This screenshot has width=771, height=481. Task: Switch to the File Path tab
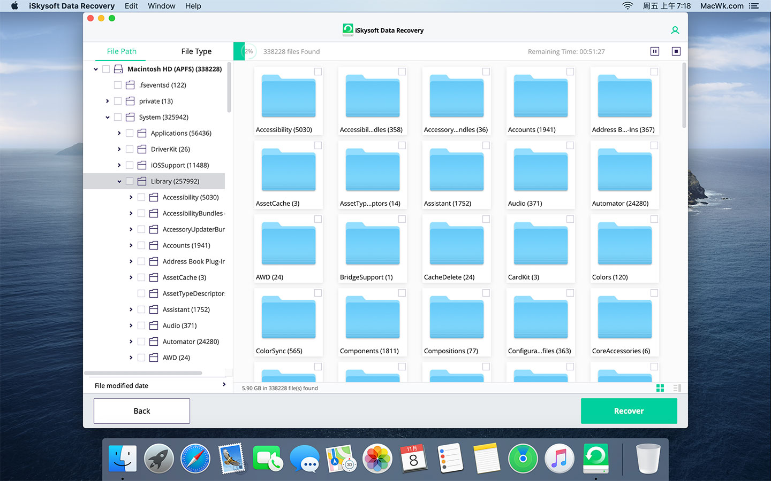[122, 51]
